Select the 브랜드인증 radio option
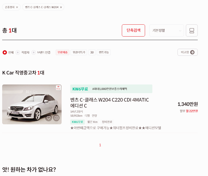The height and width of the screenshot is (176, 208). (33, 52)
